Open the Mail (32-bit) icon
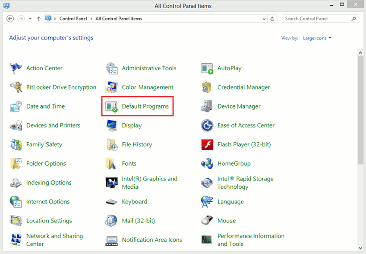Viewport: 366px width, 254px height. pyautogui.click(x=111, y=221)
